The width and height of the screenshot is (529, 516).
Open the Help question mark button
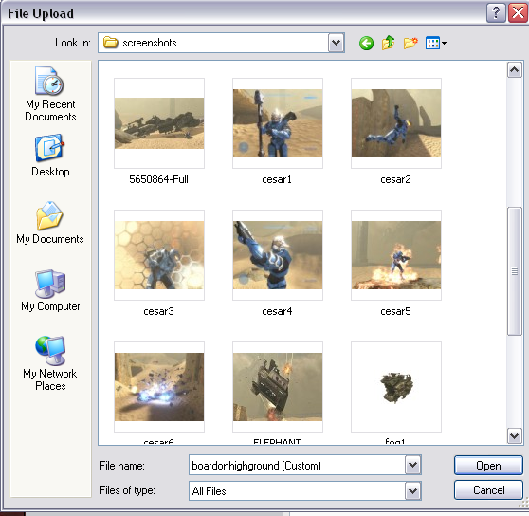click(x=496, y=13)
